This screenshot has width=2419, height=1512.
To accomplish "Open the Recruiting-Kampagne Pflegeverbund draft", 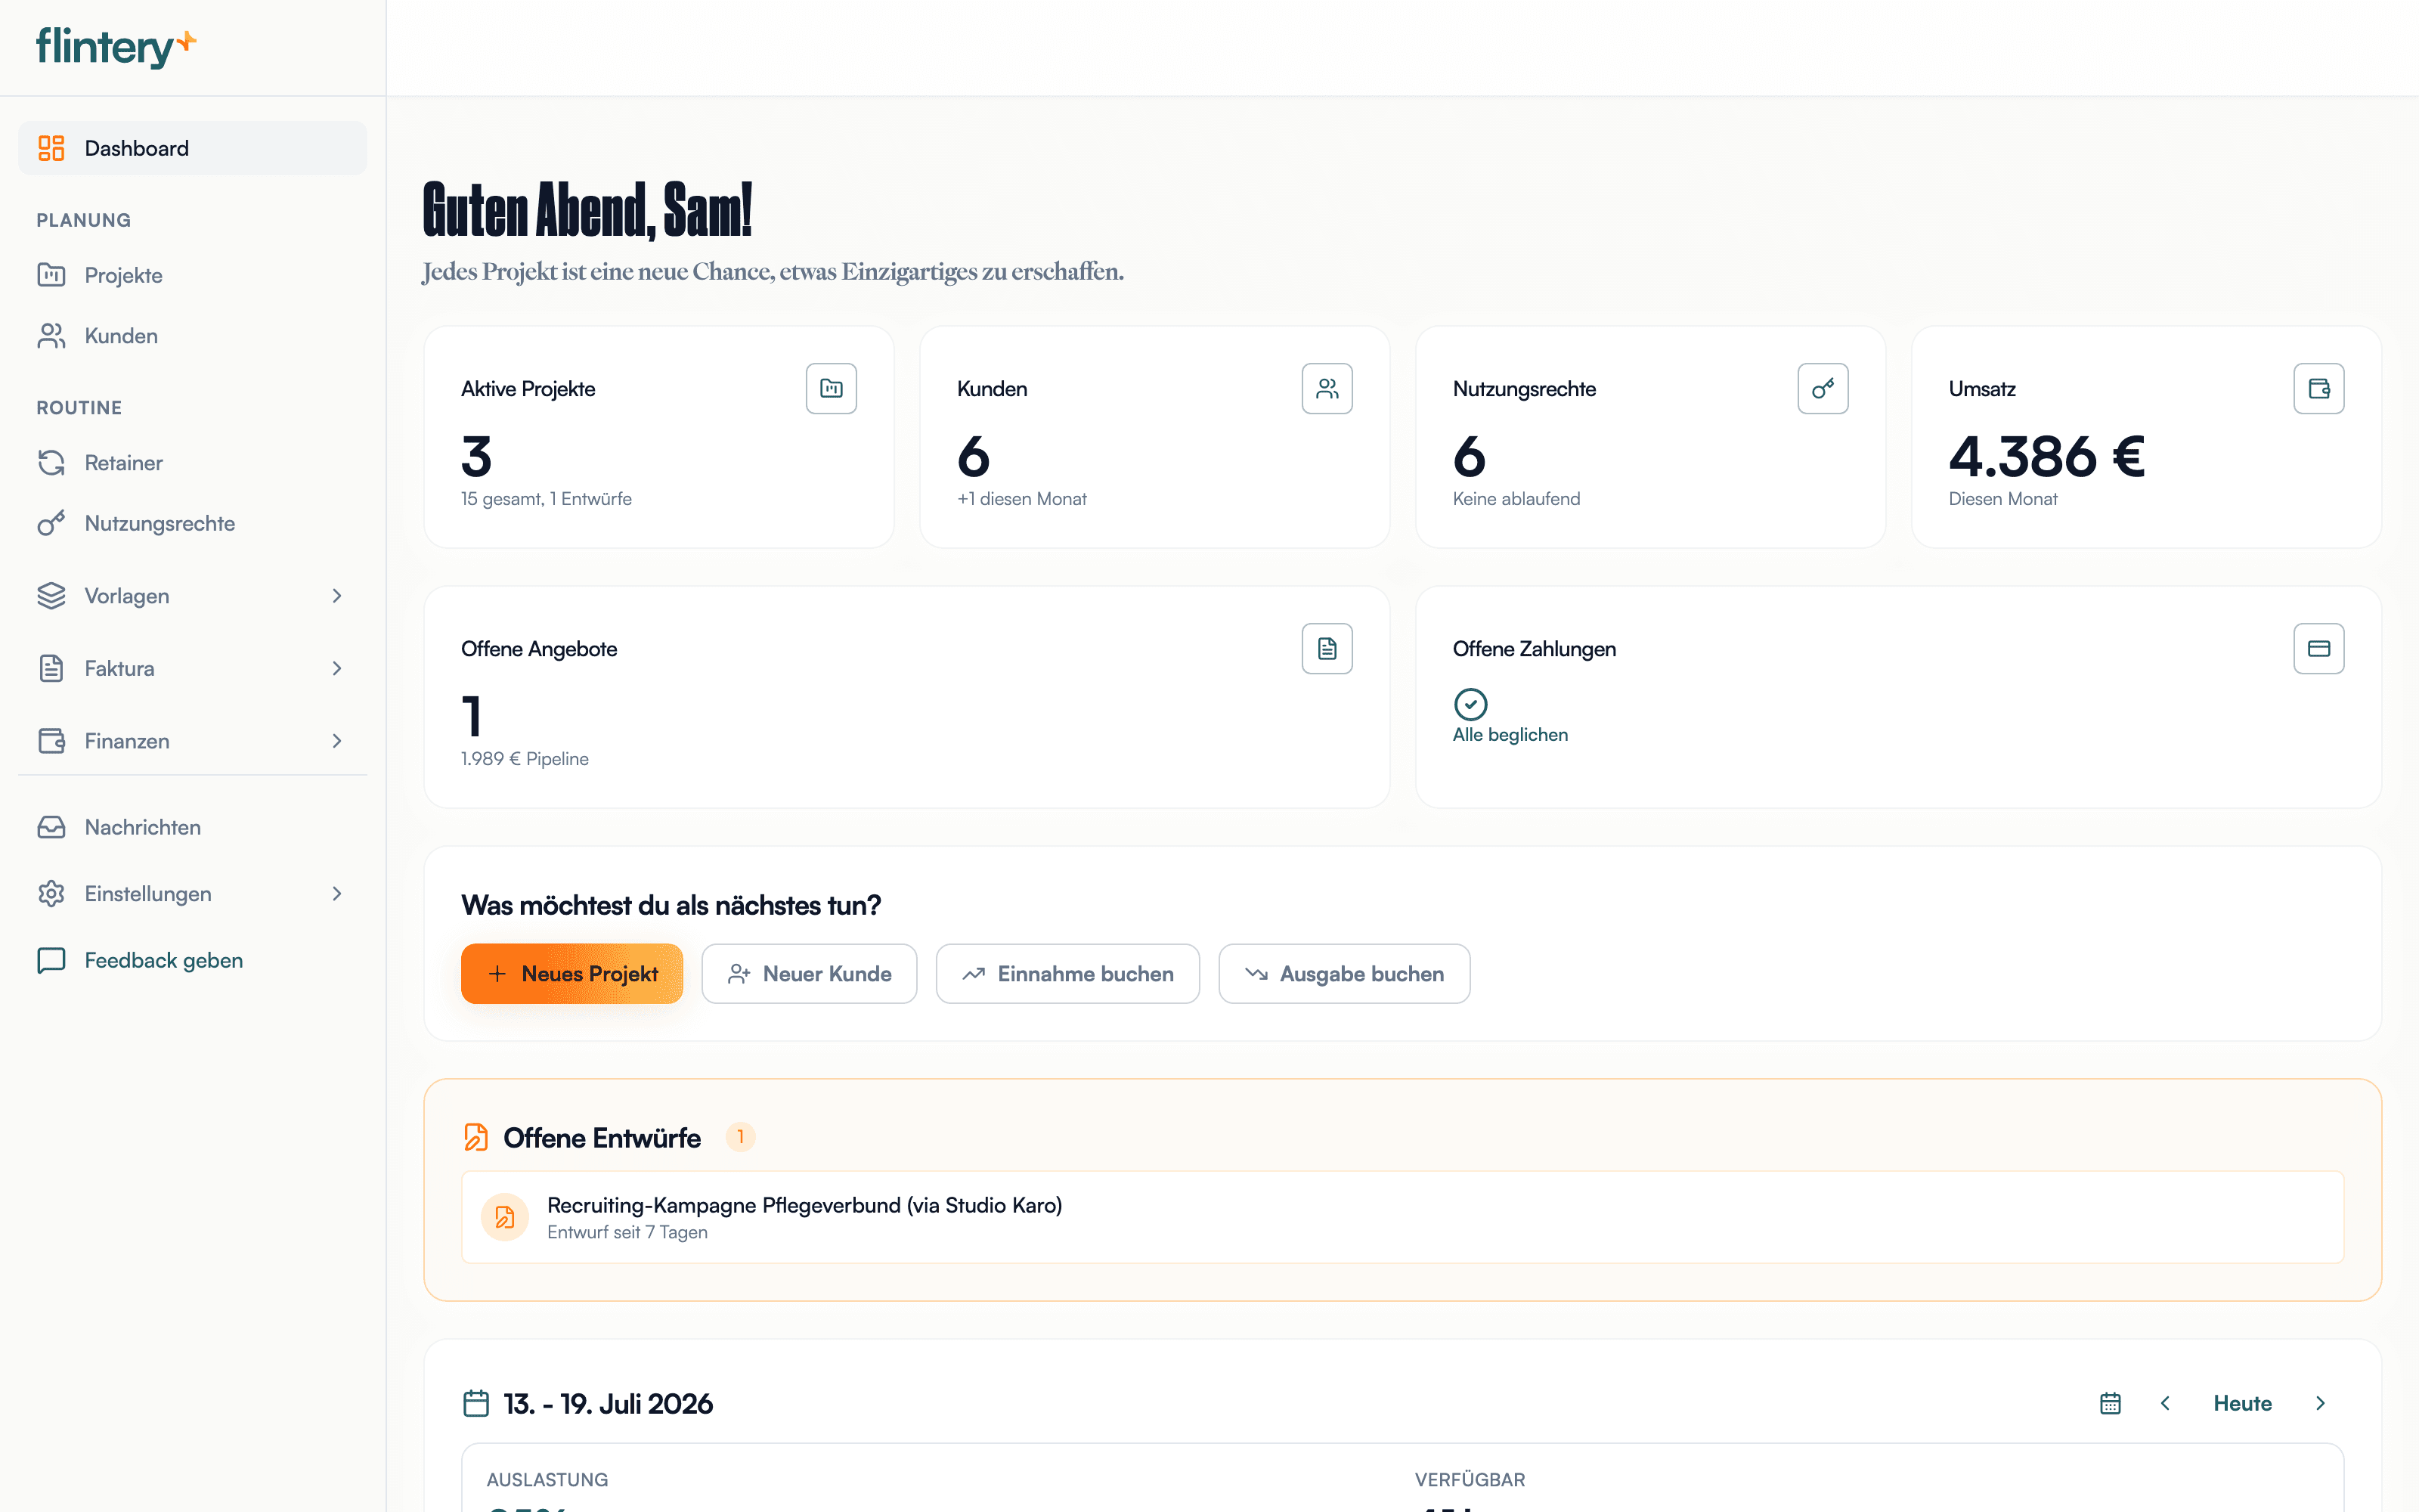I will point(1402,1217).
